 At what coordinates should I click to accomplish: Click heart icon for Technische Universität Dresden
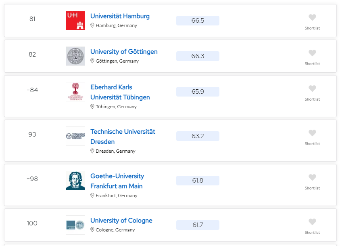[312, 133]
